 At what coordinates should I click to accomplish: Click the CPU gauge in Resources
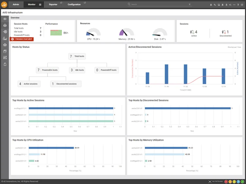click(93, 32)
